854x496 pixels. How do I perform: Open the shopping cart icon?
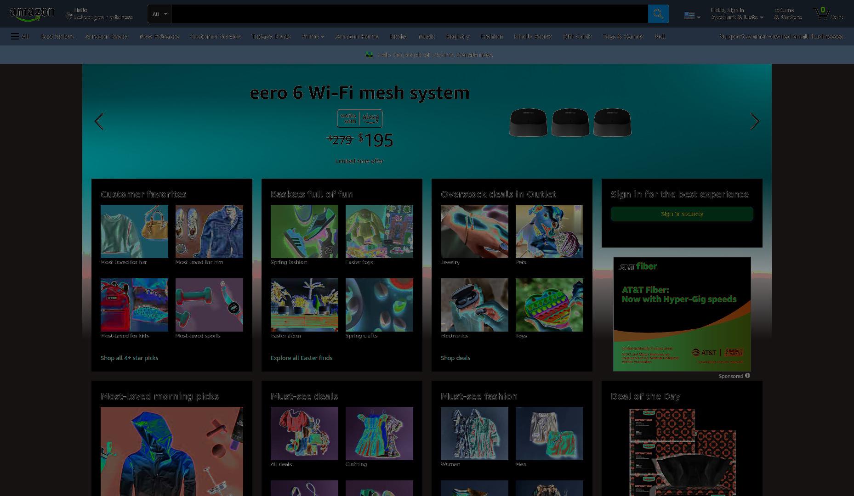(x=827, y=14)
